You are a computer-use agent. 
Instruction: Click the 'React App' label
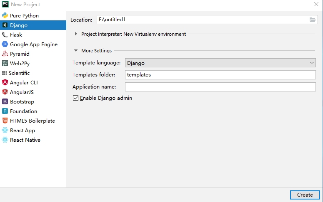click(23, 131)
